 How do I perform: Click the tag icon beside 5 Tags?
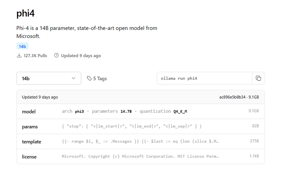point(89,78)
